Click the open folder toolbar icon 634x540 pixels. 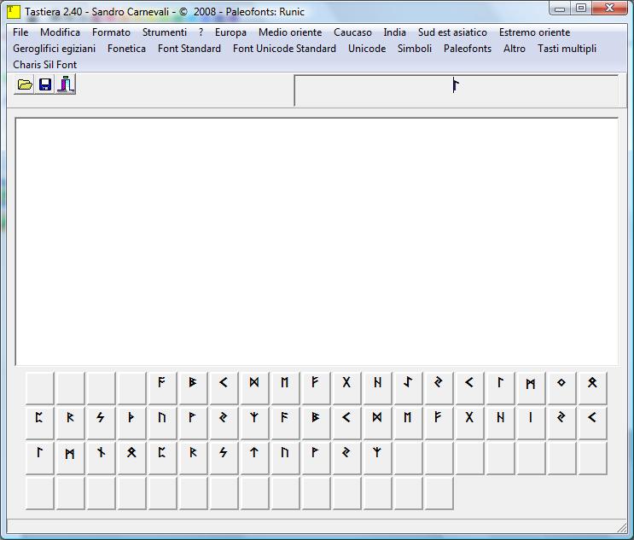25,84
